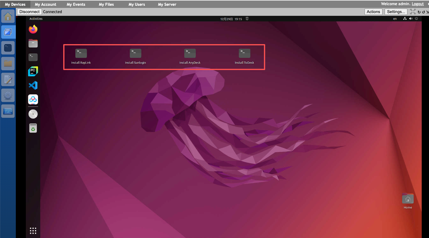Click the volume icon in Ubuntu top bar

[411, 19]
